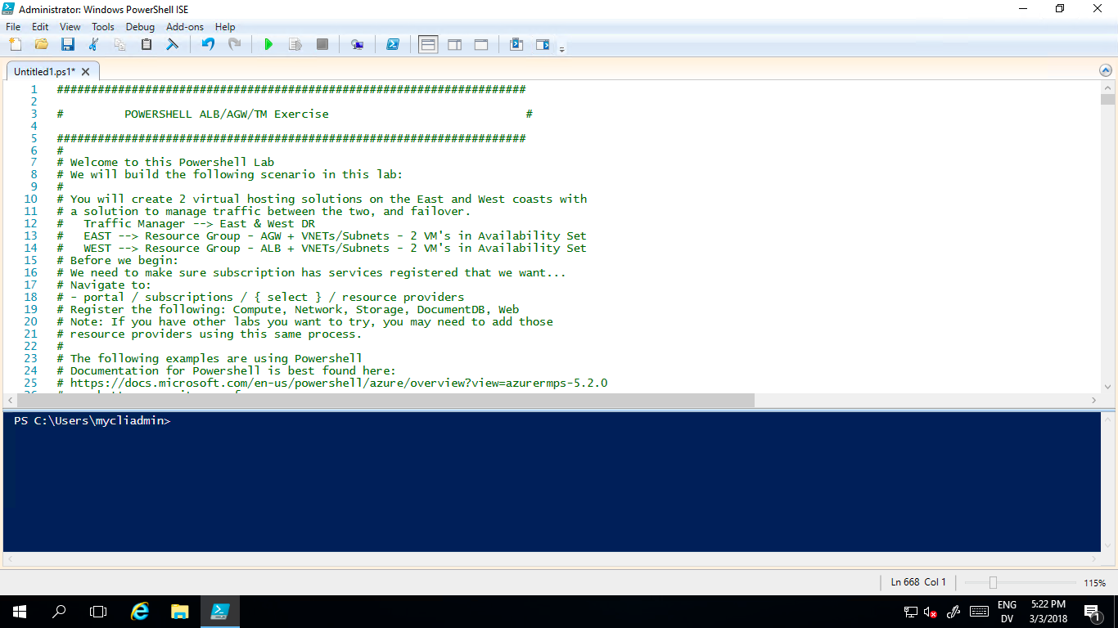Click the script pane scroll up arrow
Screen dimensions: 1118x628
point(1107,87)
